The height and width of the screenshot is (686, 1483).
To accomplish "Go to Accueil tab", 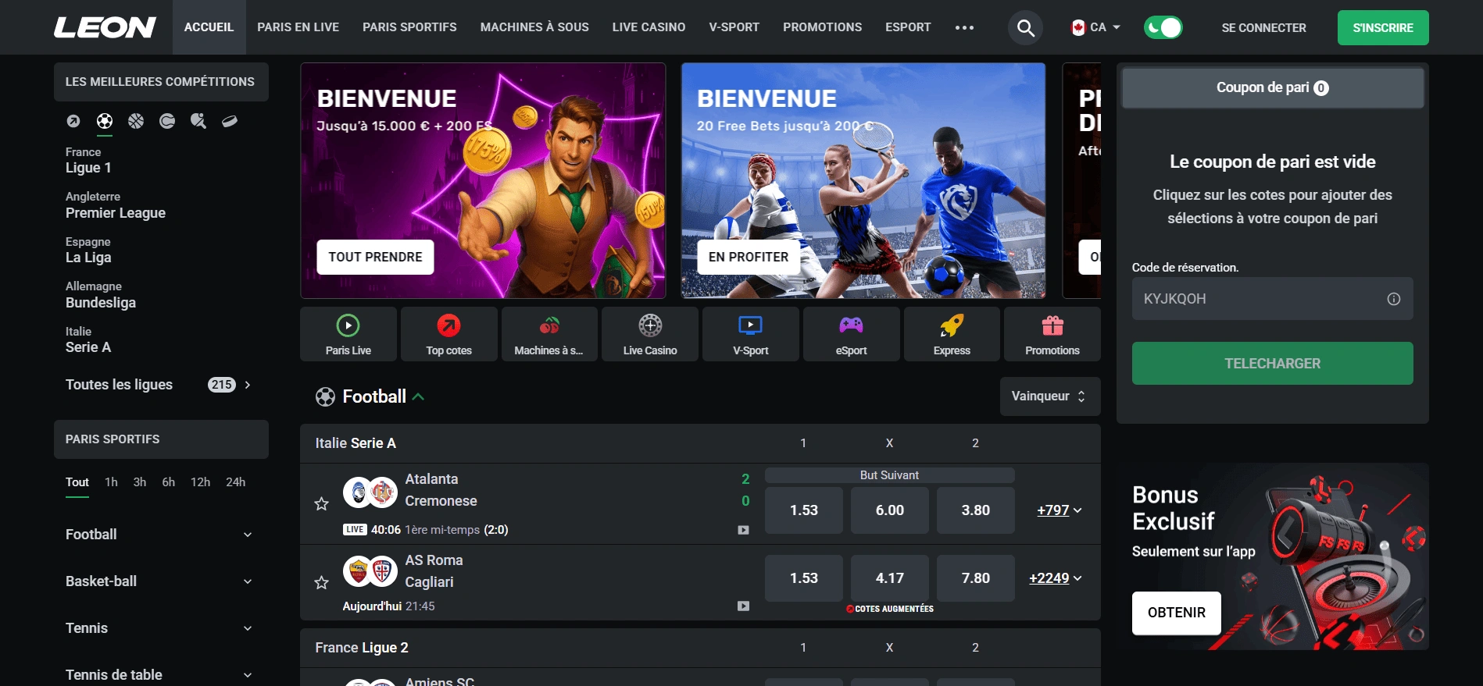I will click(209, 27).
